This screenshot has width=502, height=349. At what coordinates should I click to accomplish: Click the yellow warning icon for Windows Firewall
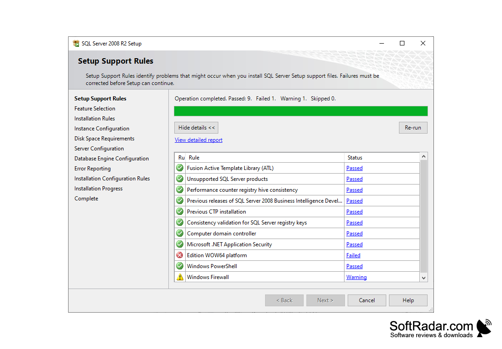coord(180,277)
